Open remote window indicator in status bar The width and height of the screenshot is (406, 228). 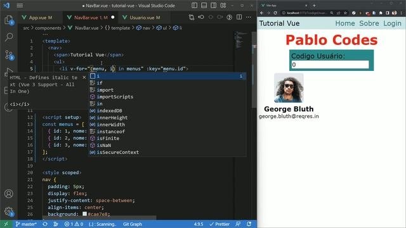pyautogui.click(x=6, y=224)
